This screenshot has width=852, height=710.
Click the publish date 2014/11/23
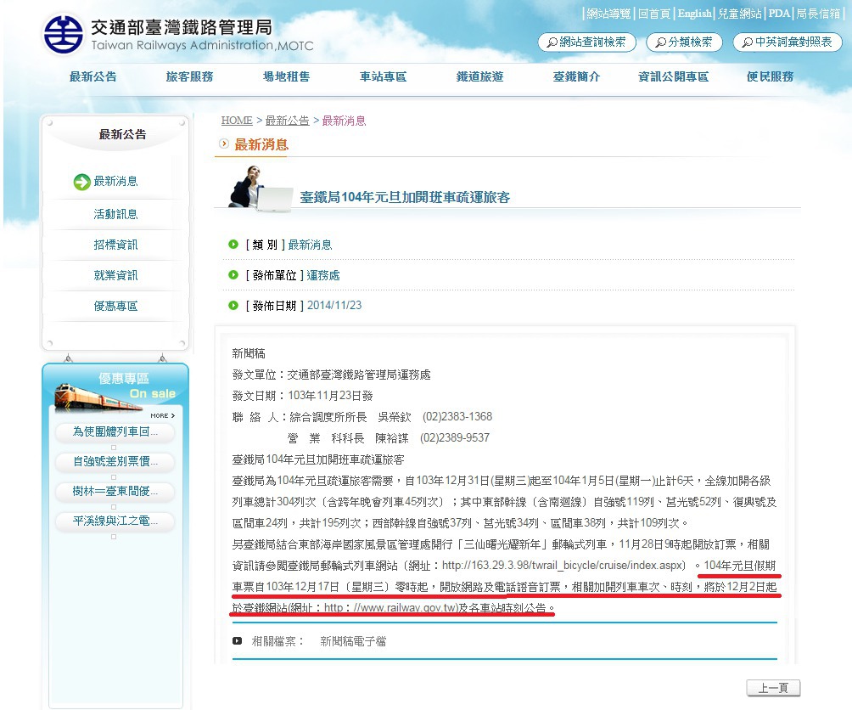334,306
